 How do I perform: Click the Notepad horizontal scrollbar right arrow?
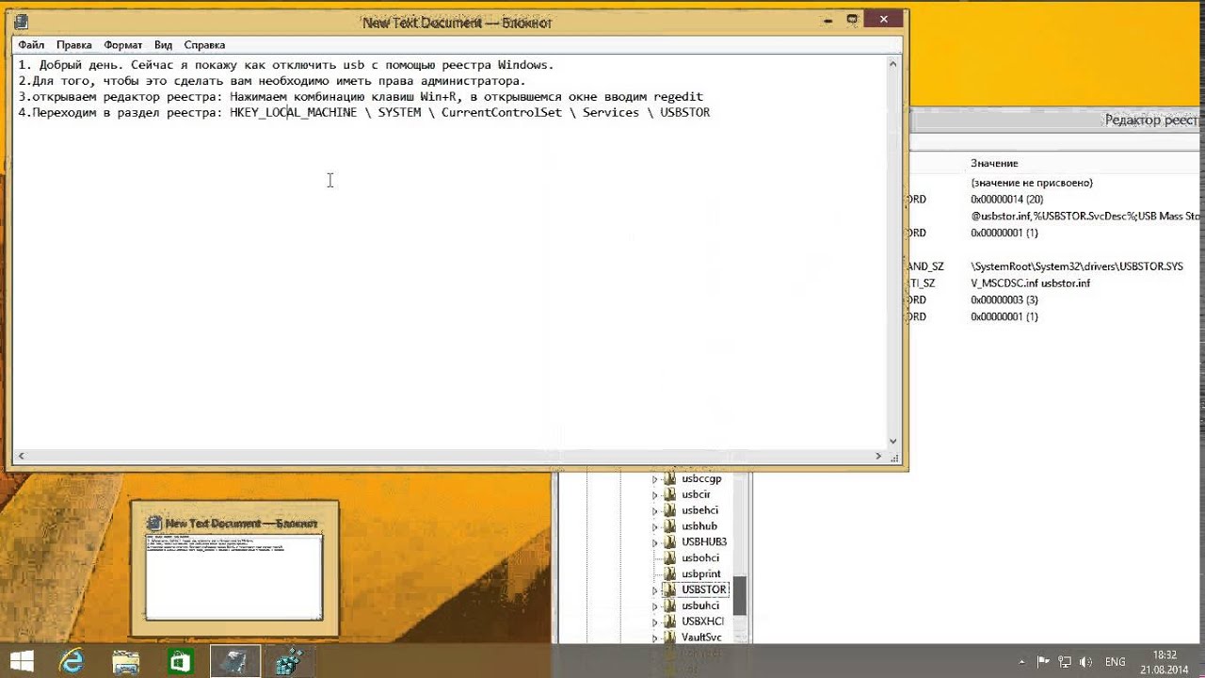(x=879, y=456)
